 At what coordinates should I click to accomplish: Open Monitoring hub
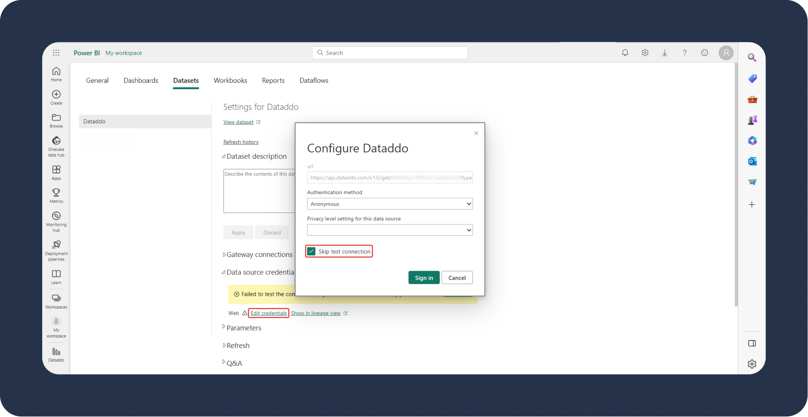coord(56,222)
